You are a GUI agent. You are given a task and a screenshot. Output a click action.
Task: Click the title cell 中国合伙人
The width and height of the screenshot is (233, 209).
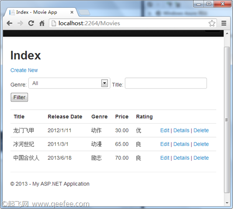(x=26, y=158)
